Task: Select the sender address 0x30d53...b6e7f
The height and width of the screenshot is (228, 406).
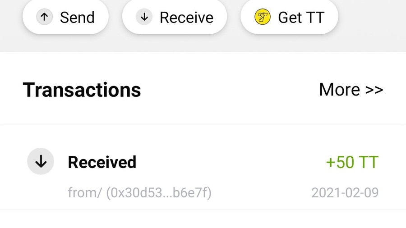Action: point(159,192)
